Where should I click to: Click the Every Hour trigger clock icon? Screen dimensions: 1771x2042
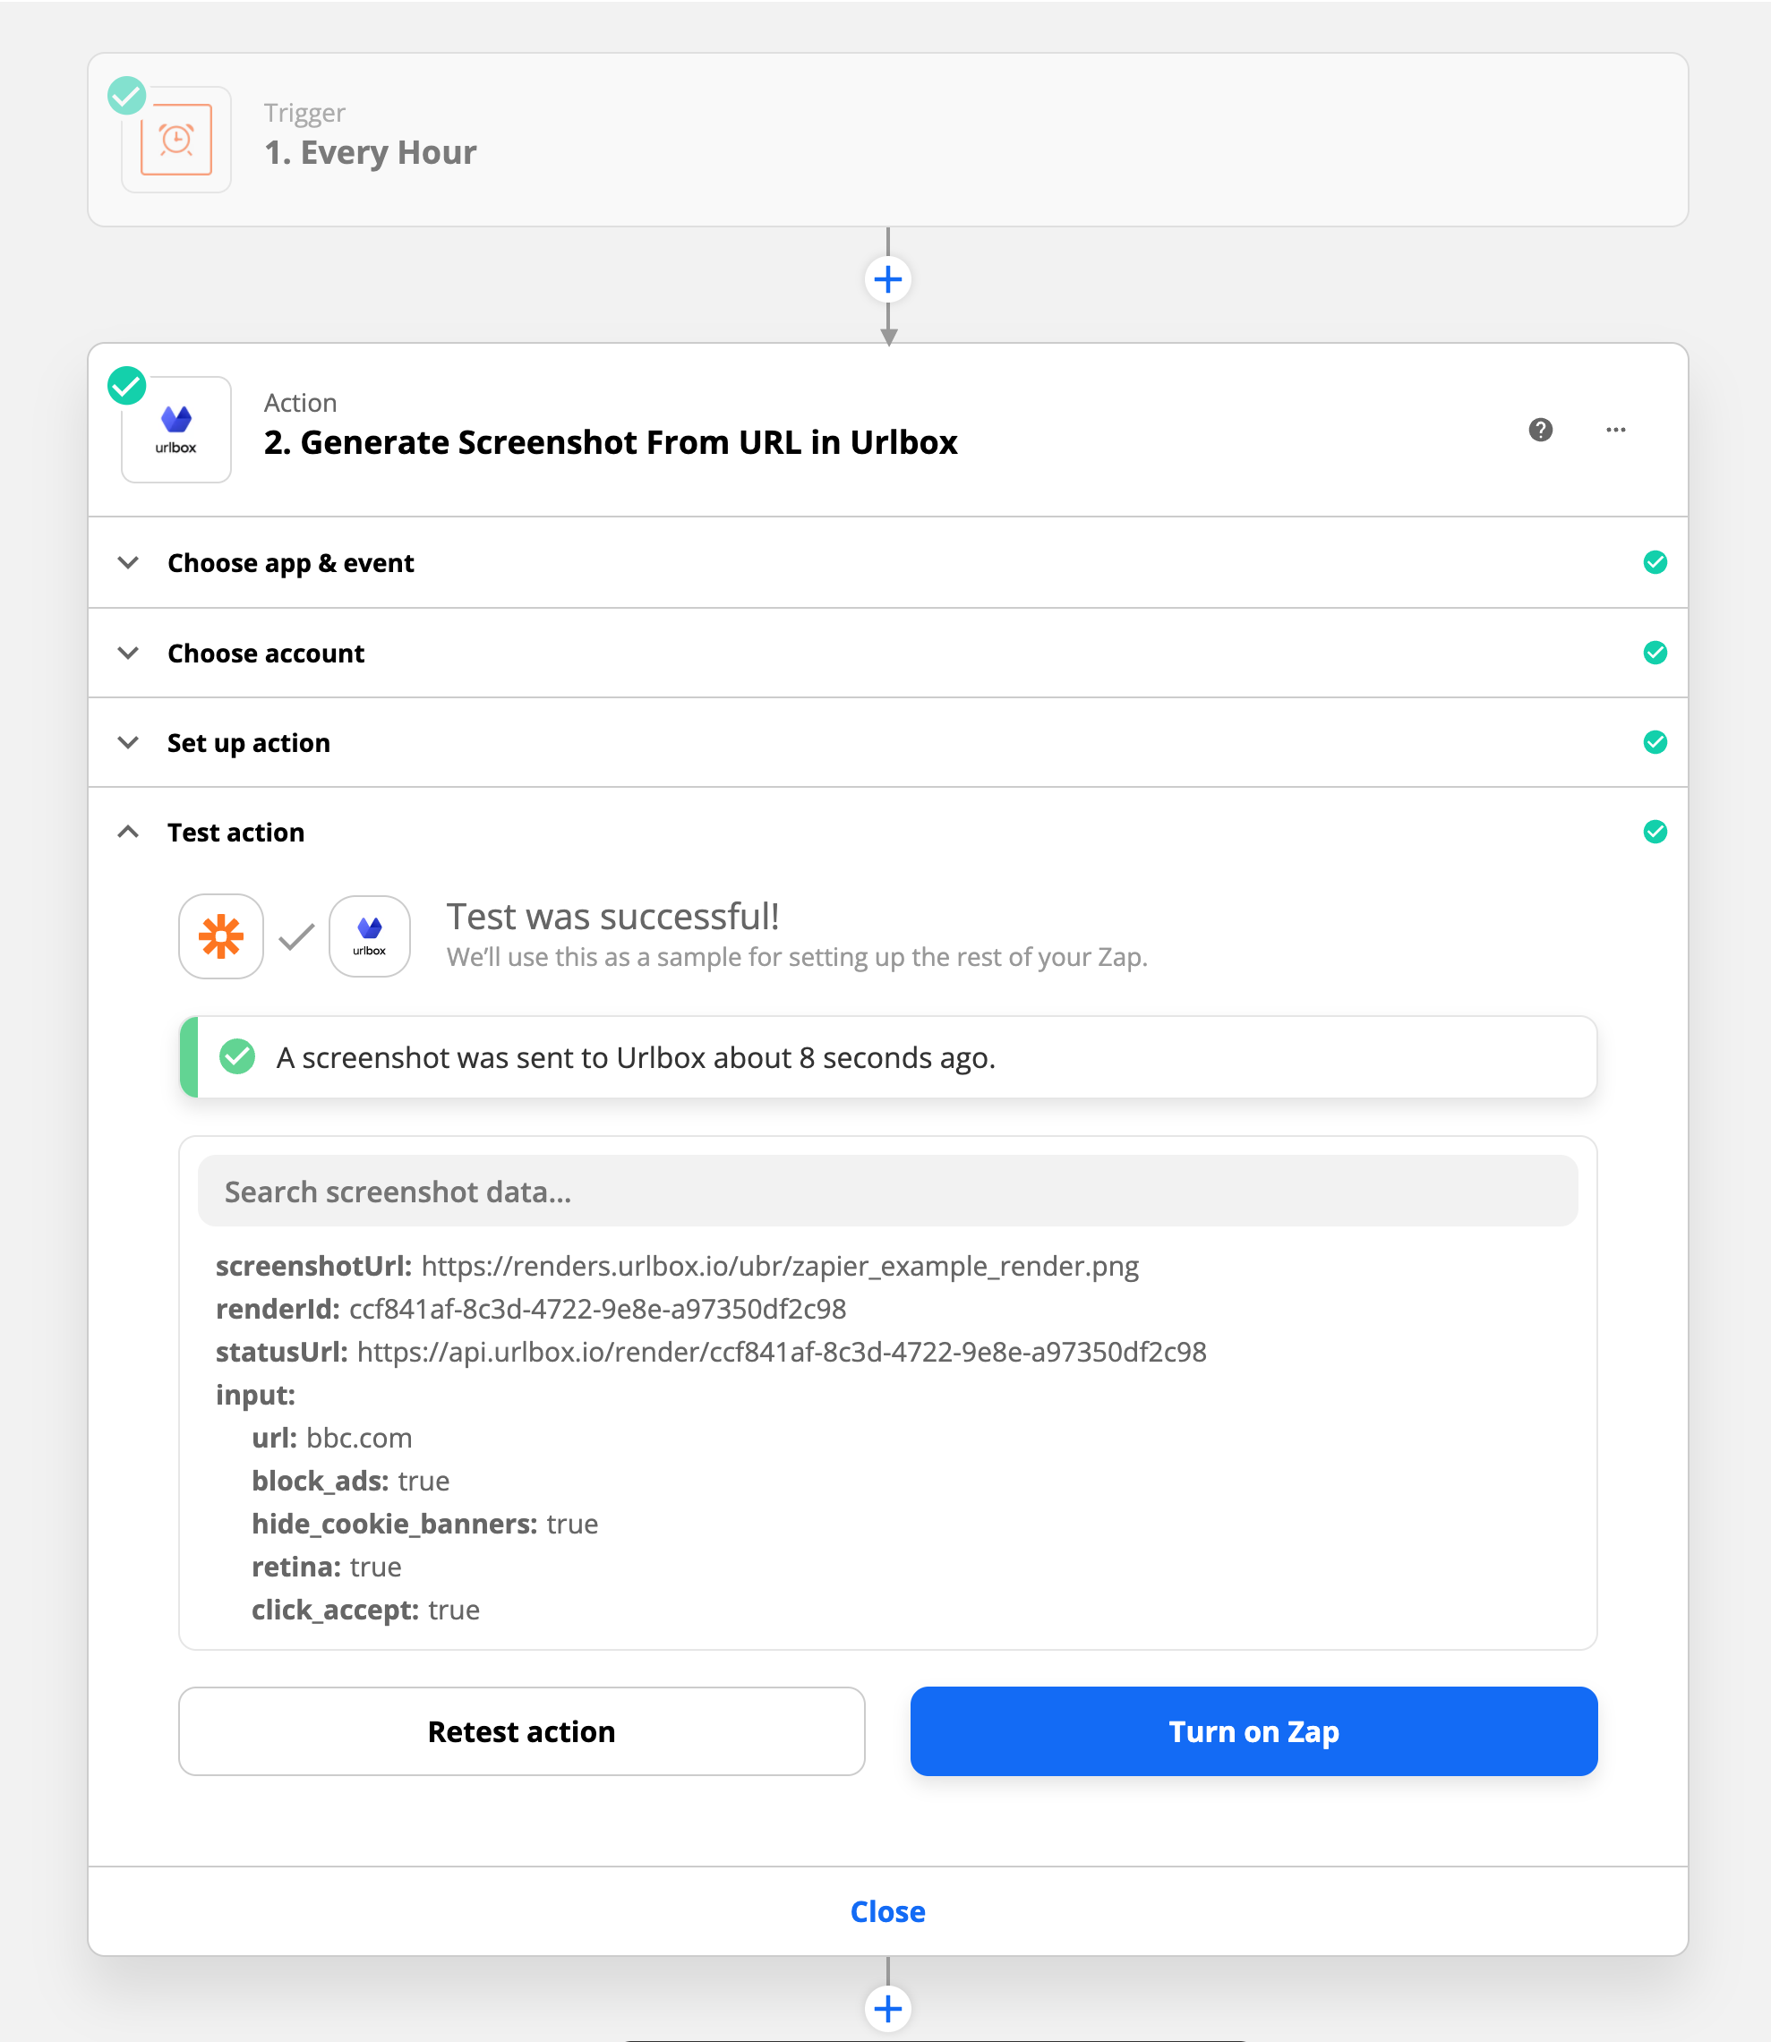pos(175,140)
